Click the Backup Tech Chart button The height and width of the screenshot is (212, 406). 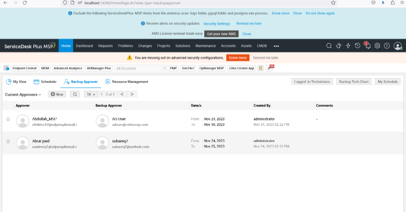pos(354,82)
